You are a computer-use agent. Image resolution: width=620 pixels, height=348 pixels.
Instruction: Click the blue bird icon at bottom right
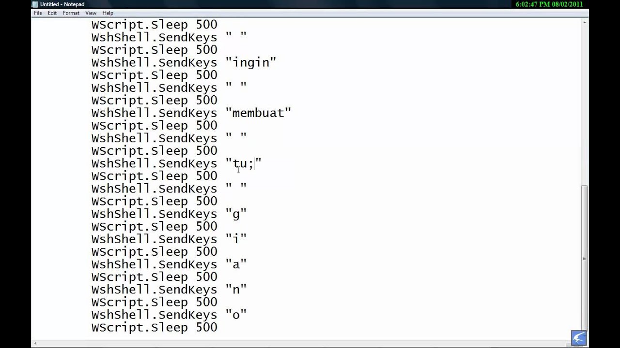pos(579,338)
